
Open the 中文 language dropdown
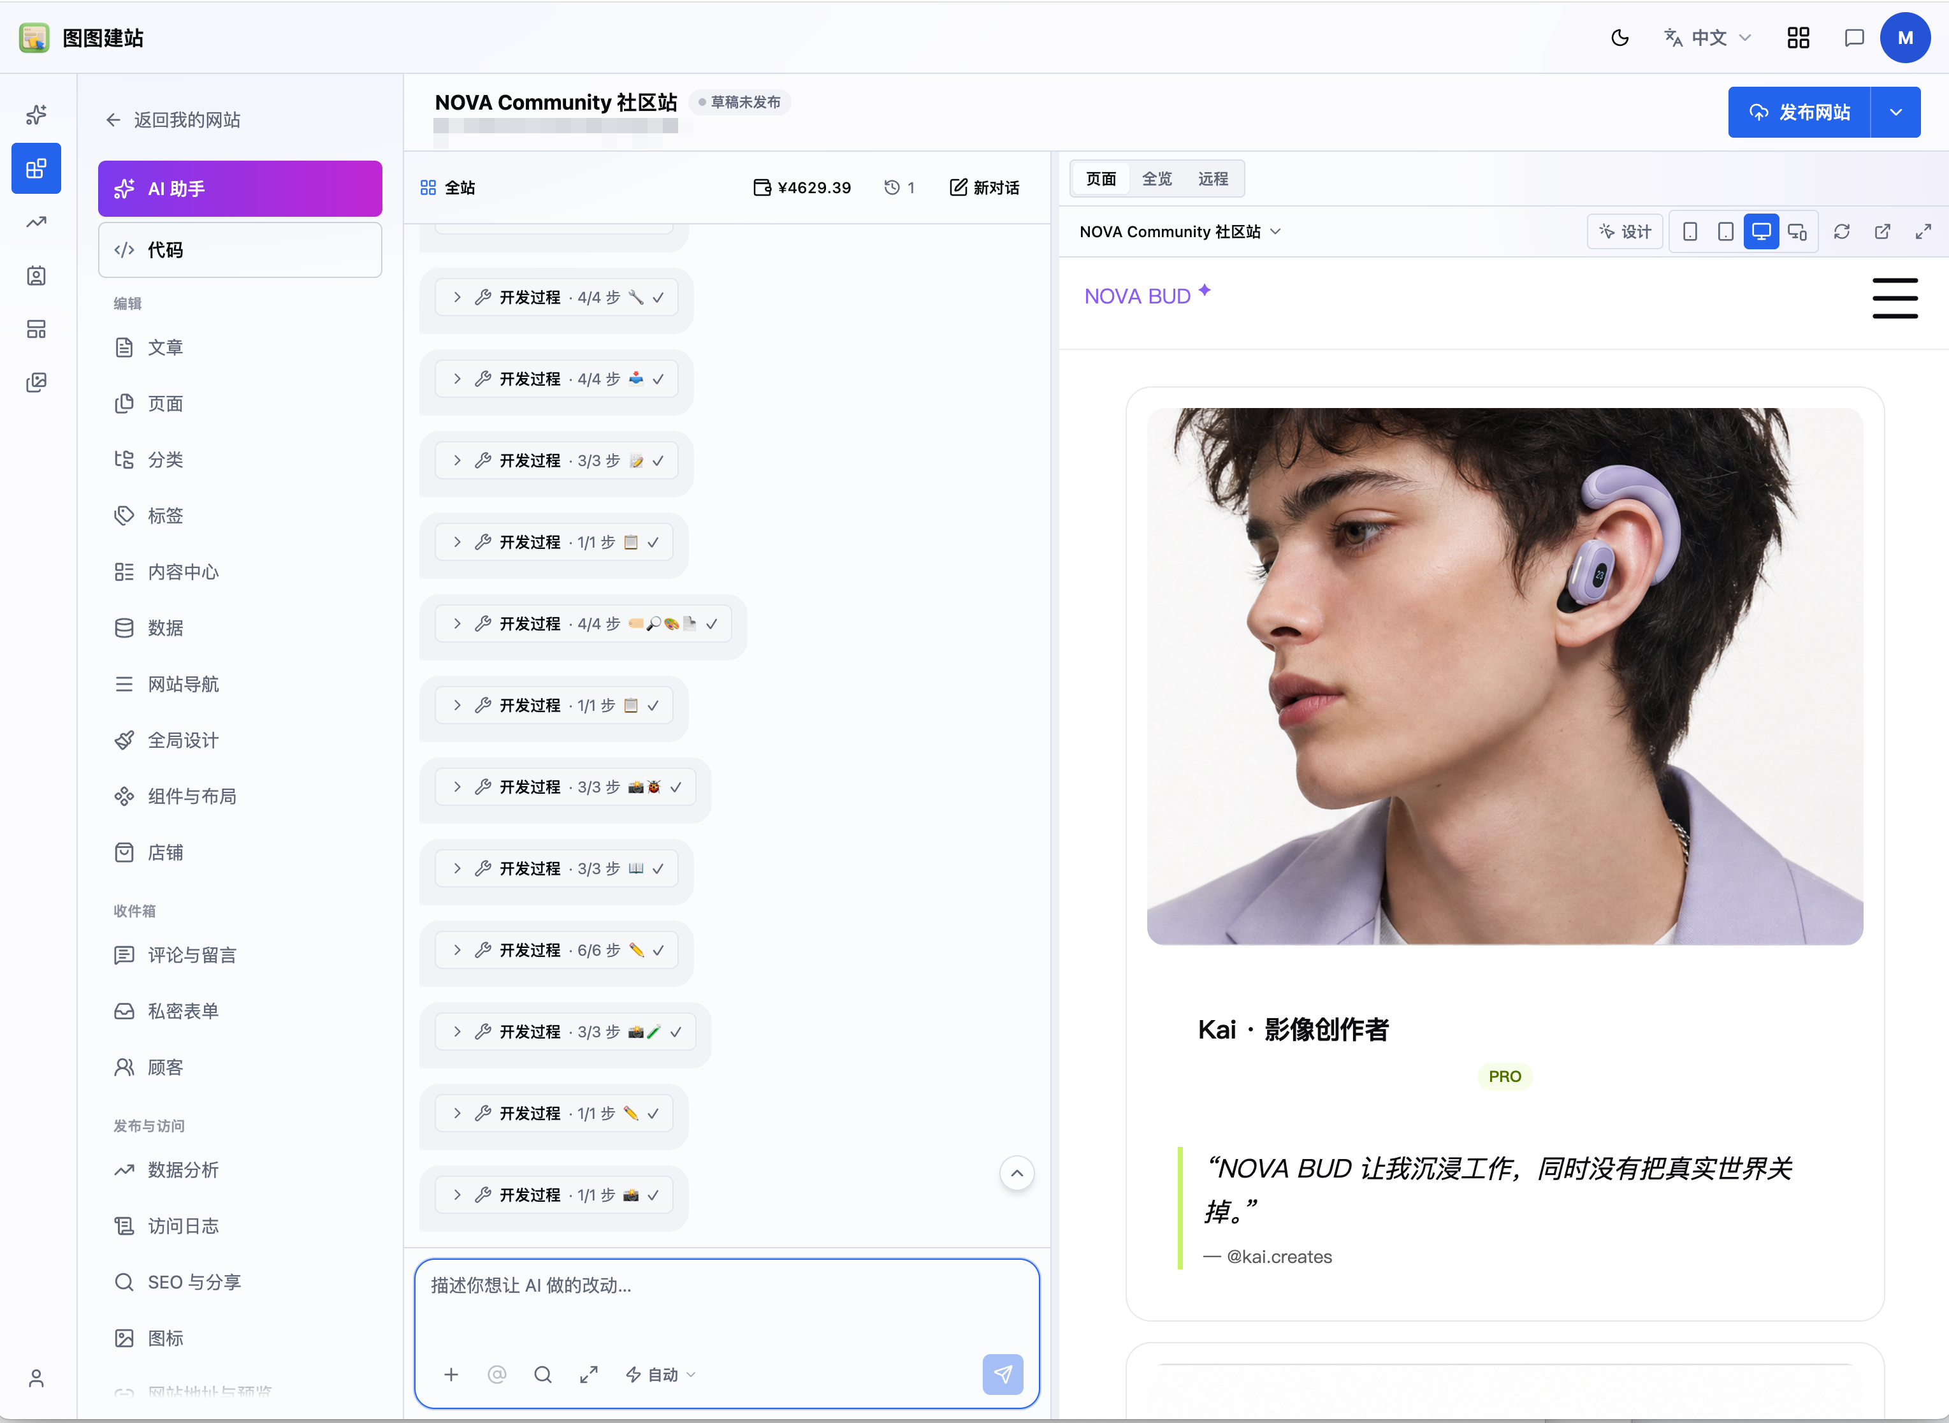point(1708,38)
